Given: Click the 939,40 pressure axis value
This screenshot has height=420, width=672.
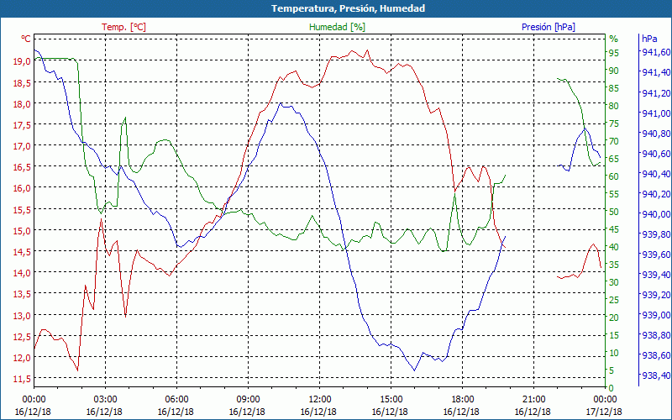Looking at the screenshot, I should coord(655,275).
